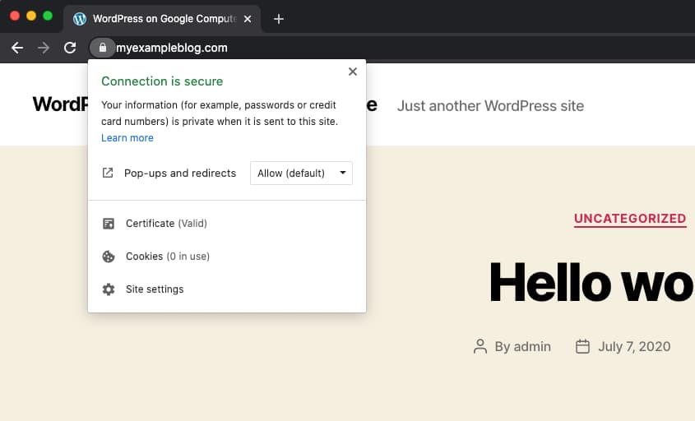The height and width of the screenshot is (421, 695).
Task: Click the author person icon
Action: tap(480, 346)
